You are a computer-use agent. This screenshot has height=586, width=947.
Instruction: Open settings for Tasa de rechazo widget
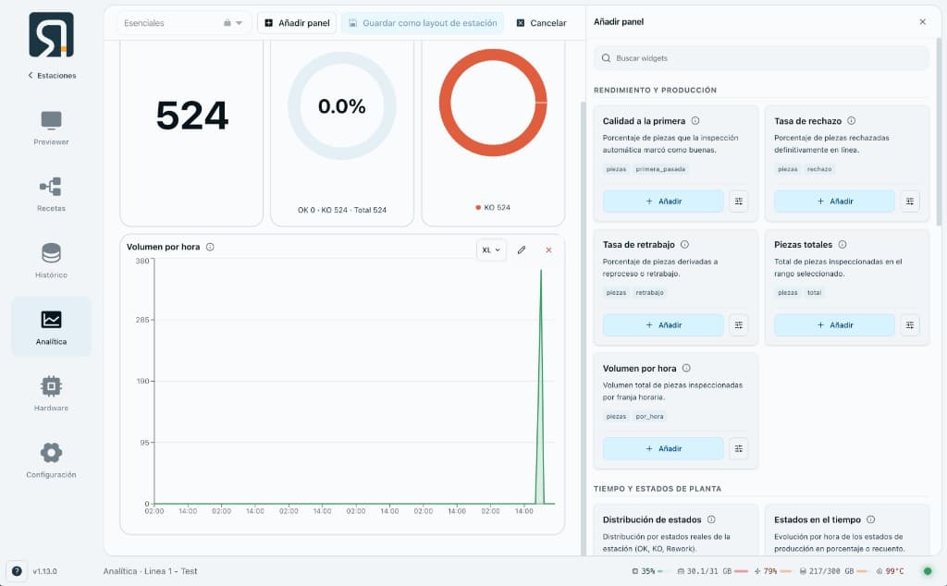[x=910, y=201]
